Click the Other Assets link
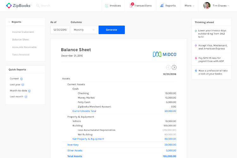This screenshot has width=237, height=158. coord(75,150)
